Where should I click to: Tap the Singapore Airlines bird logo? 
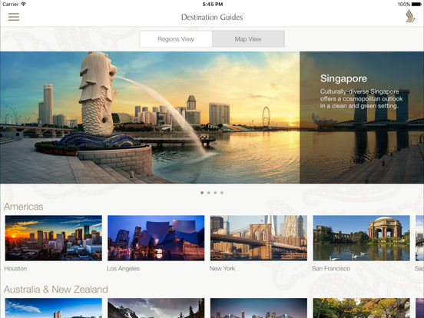click(410, 16)
